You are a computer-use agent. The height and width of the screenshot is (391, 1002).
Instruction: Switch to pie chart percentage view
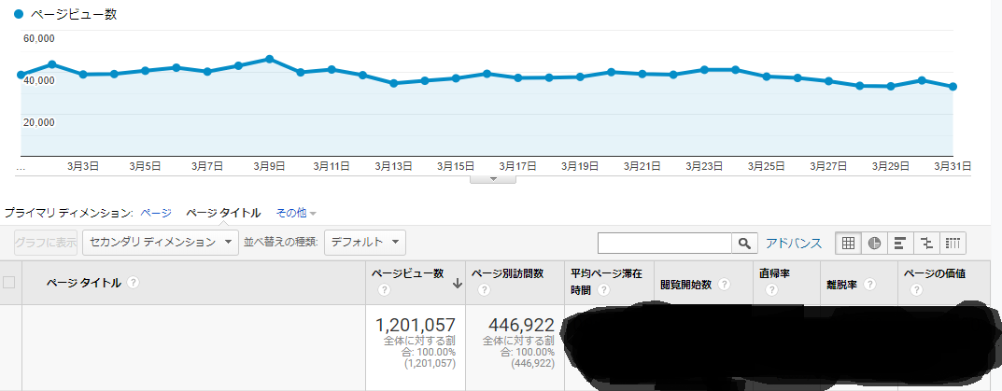[874, 243]
